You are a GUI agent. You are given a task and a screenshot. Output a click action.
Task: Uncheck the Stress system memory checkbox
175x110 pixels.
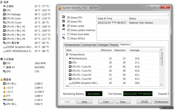pyautogui.click(x=68, y=30)
